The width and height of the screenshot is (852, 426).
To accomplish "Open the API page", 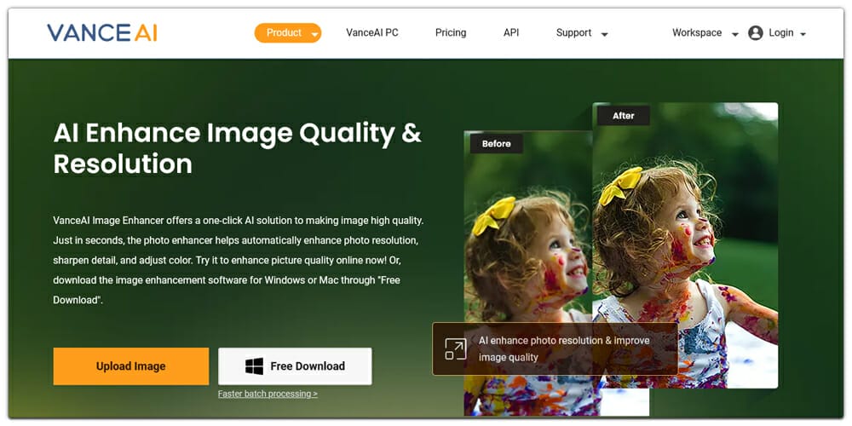I will point(510,32).
